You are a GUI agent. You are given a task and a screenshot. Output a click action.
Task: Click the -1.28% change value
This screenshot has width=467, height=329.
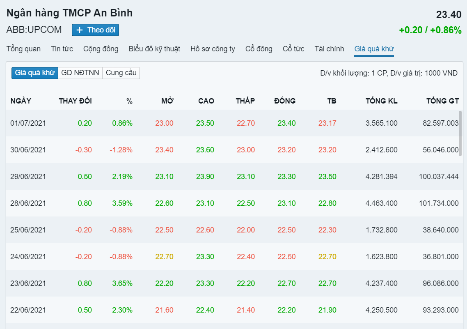coord(121,150)
